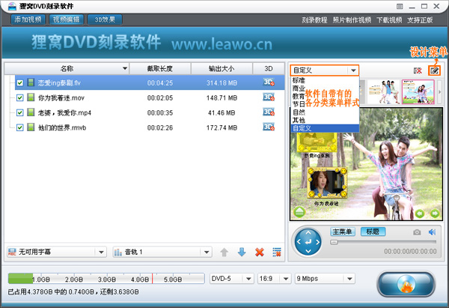449x308 pixels.
Task: Clear all videos from list icon
Action: [277, 253]
